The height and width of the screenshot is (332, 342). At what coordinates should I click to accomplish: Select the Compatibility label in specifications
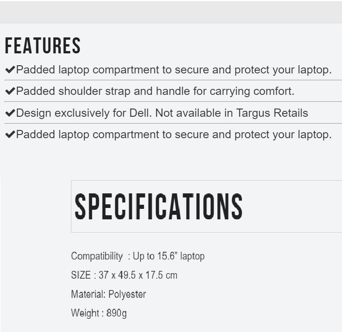tap(97, 256)
